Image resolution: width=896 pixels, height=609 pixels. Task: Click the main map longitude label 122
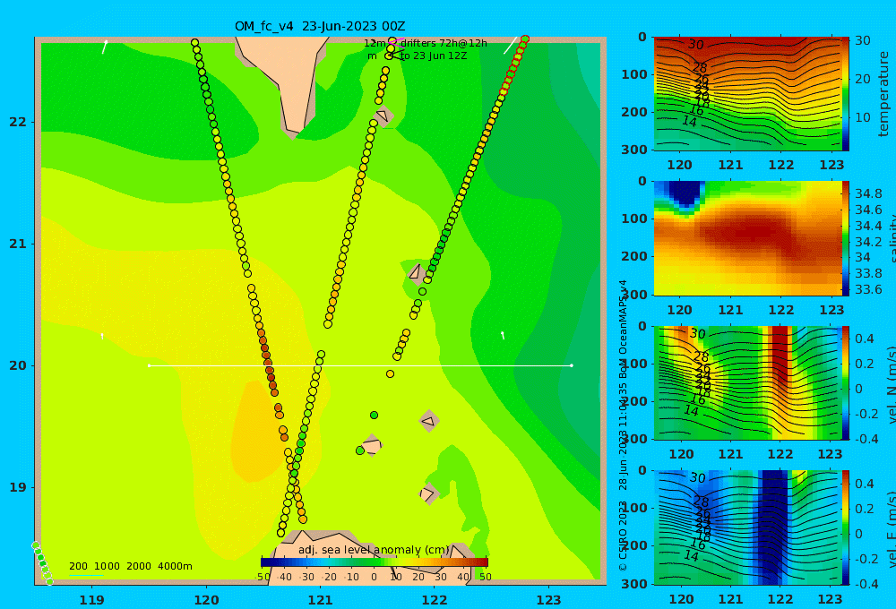(x=435, y=600)
